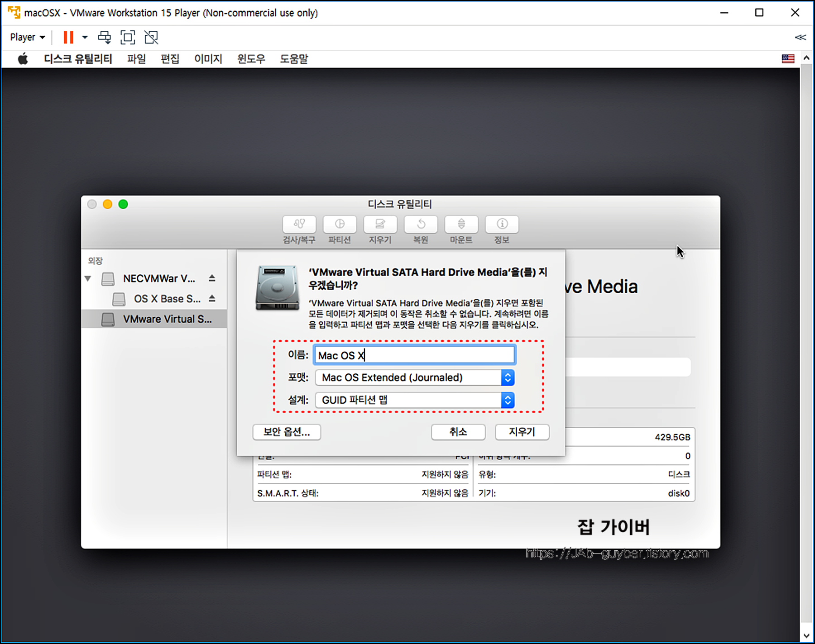Click VMware vertical scrollbar down arrow
Image resolution: width=815 pixels, height=644 pixels.
806,636
